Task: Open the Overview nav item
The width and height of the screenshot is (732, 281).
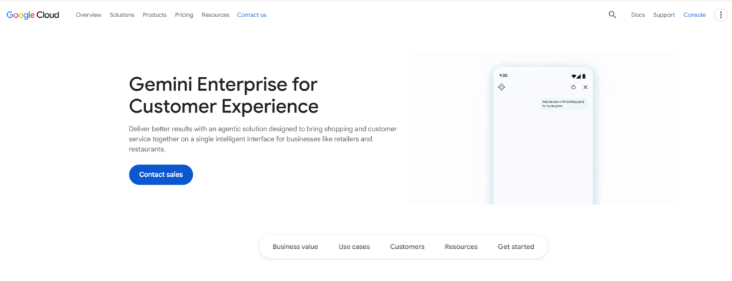Action: tap(88, 15)
